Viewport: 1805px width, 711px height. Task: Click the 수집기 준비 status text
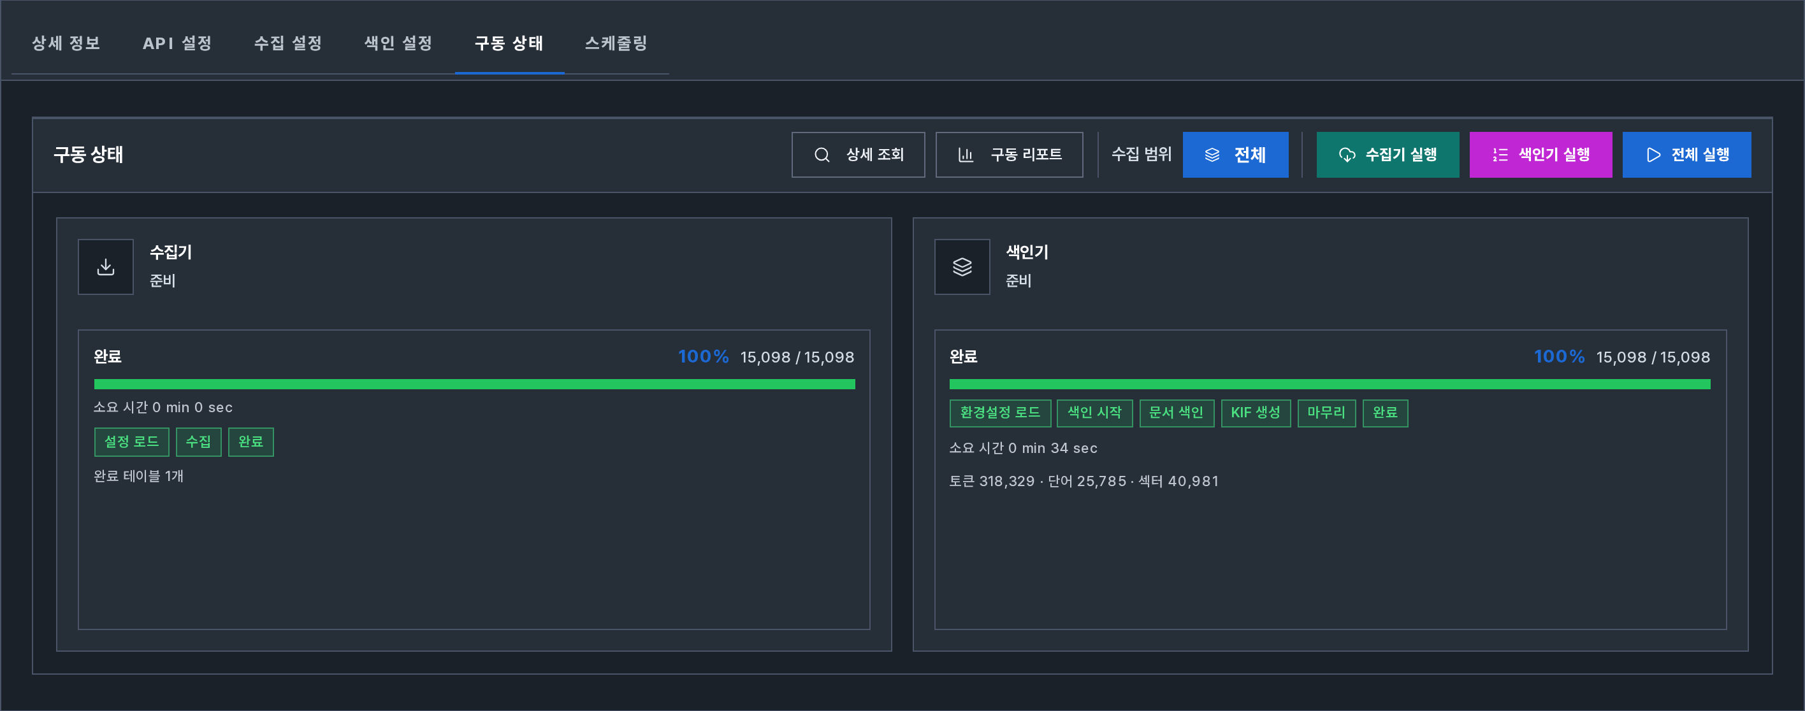click(x=163, y=281)
